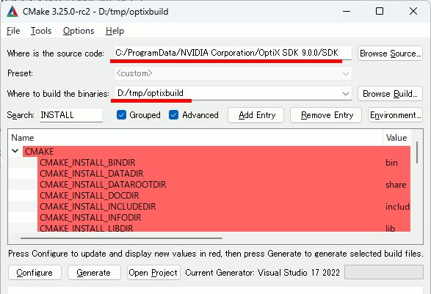Viewport: 431px width, 294px height.
Task: Click the CMake logo icon in title bar
Action: click(x=12, y=12)
